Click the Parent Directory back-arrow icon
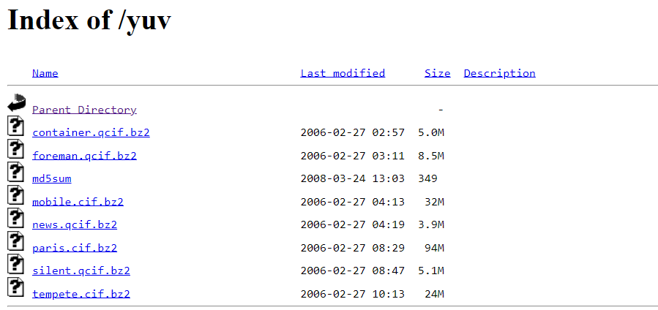 [16, 102]
